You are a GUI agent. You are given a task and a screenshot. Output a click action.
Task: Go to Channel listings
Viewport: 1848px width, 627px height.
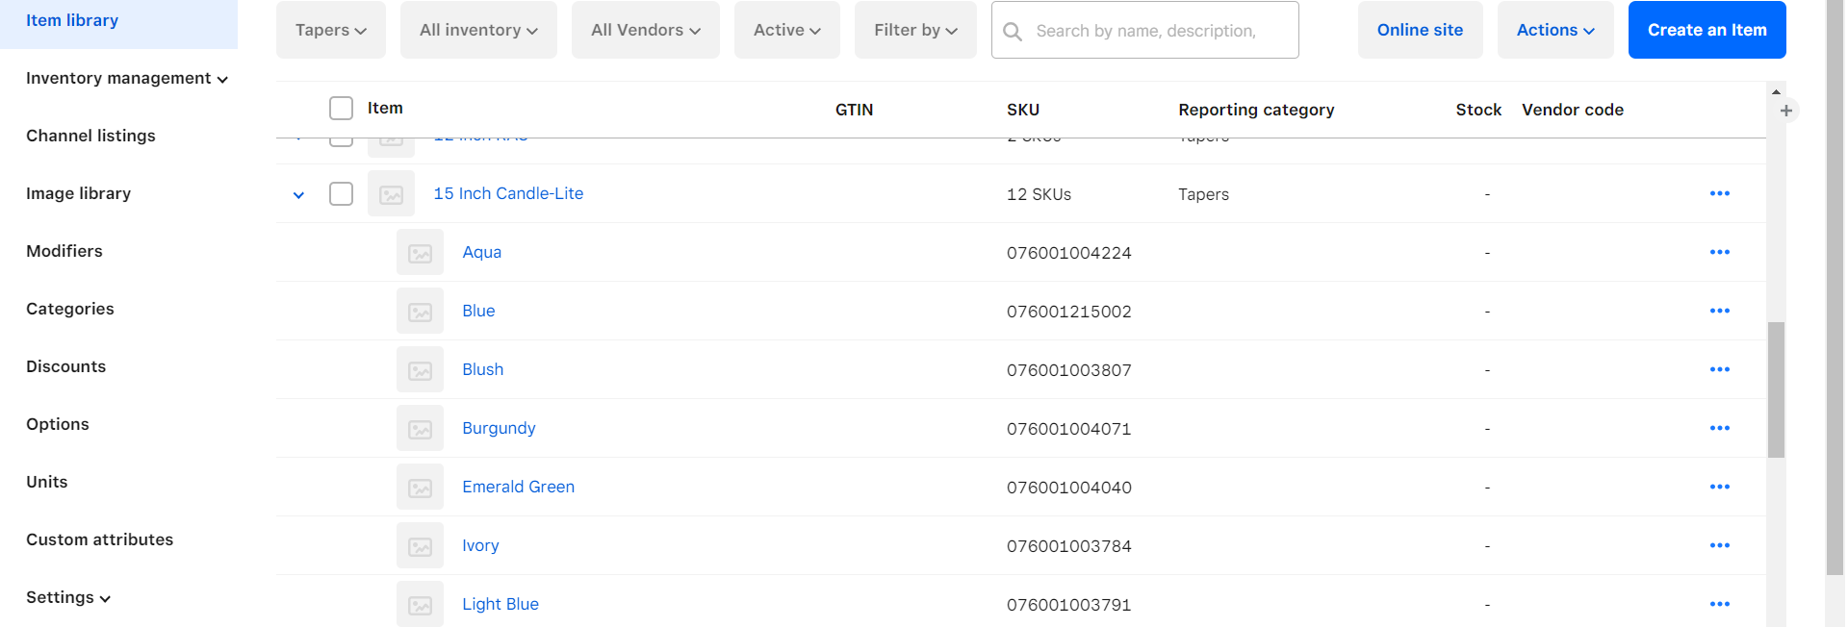pyautogui.click(x=90, y=136)
